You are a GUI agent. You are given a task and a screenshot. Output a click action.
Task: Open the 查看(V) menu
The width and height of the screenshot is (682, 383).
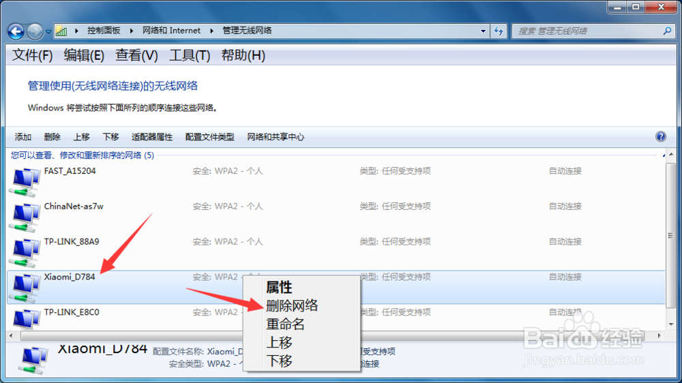point(136,56)
